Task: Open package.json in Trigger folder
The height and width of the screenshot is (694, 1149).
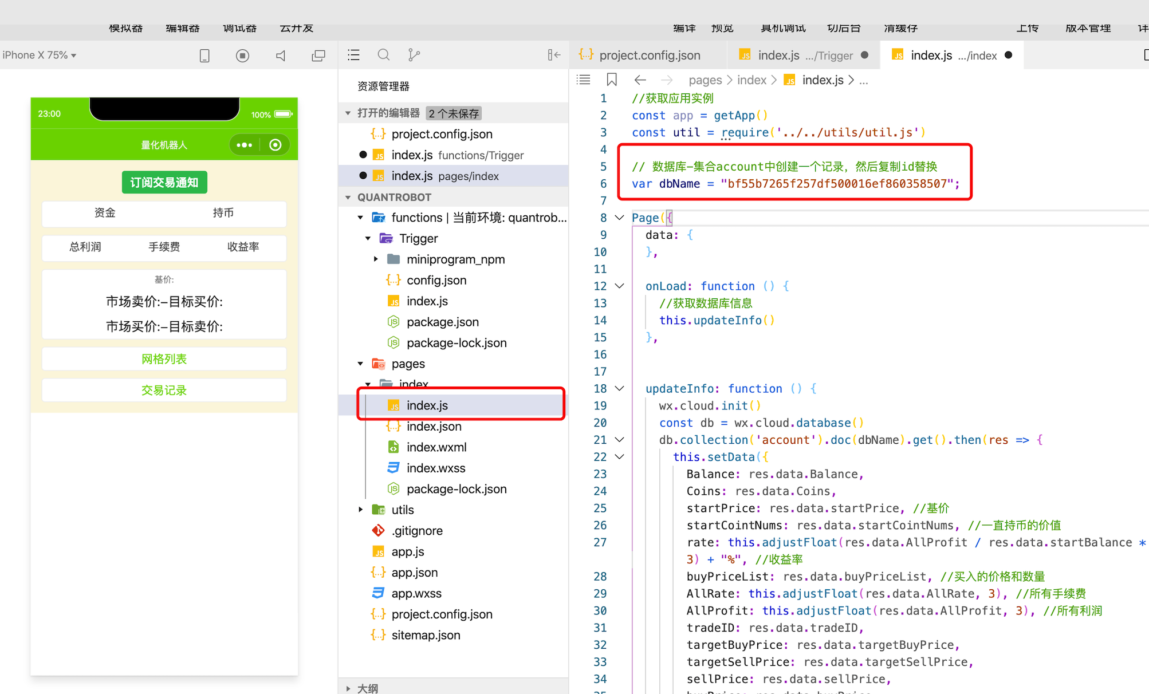Action: (x=454, y=322)
